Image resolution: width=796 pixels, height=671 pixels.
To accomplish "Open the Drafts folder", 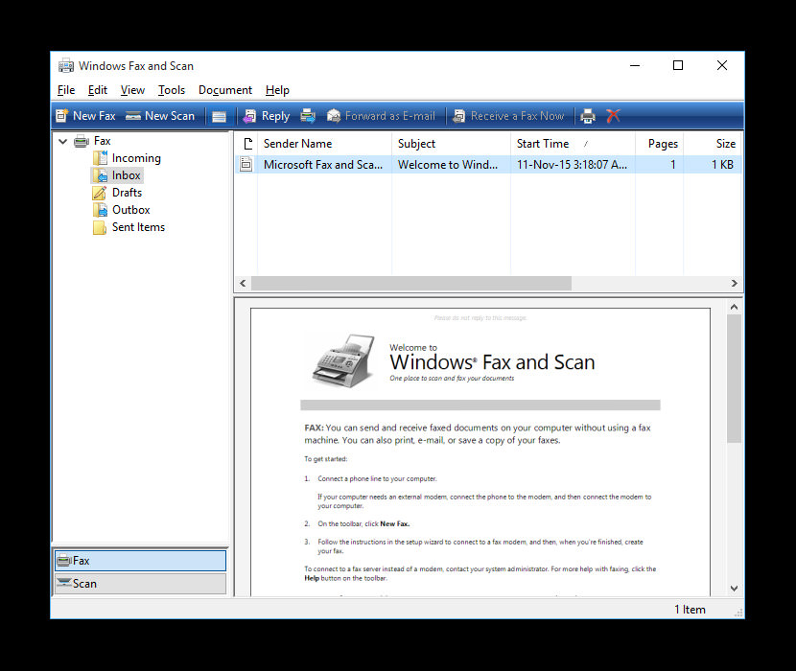I will [127, 192].
